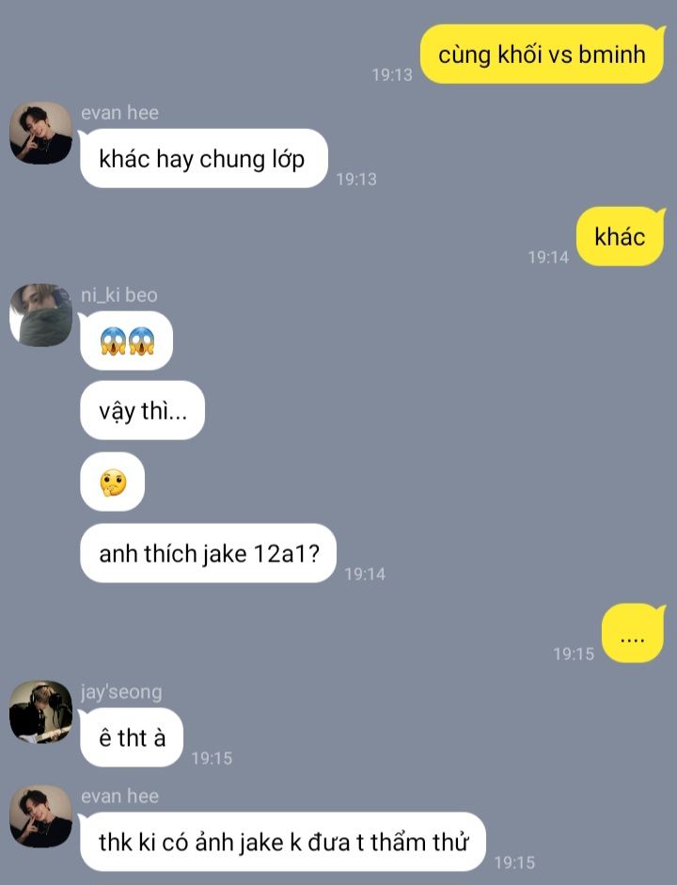Click the sender name "ni_ki beo"
Viewport: 677px width, 885px height.
(x=119, y=294)
